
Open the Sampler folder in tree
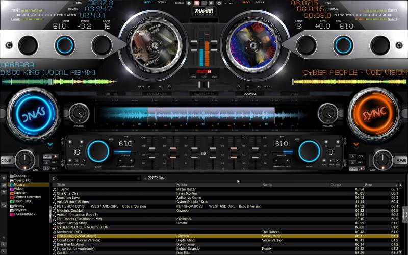point(20,193)
